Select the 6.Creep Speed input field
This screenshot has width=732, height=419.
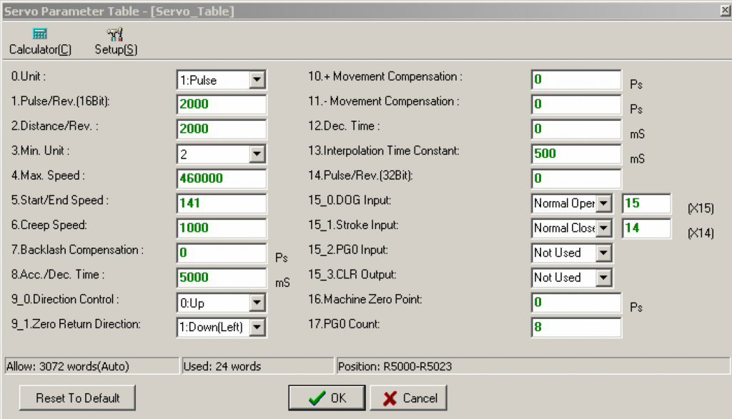pyautogui.click(x=222, y=228)
